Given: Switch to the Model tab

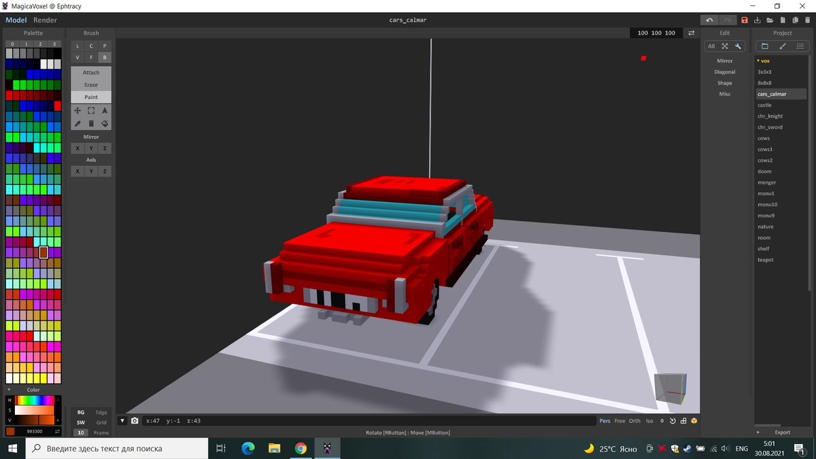Looking at the screenshot, I should tap(16, 20).
